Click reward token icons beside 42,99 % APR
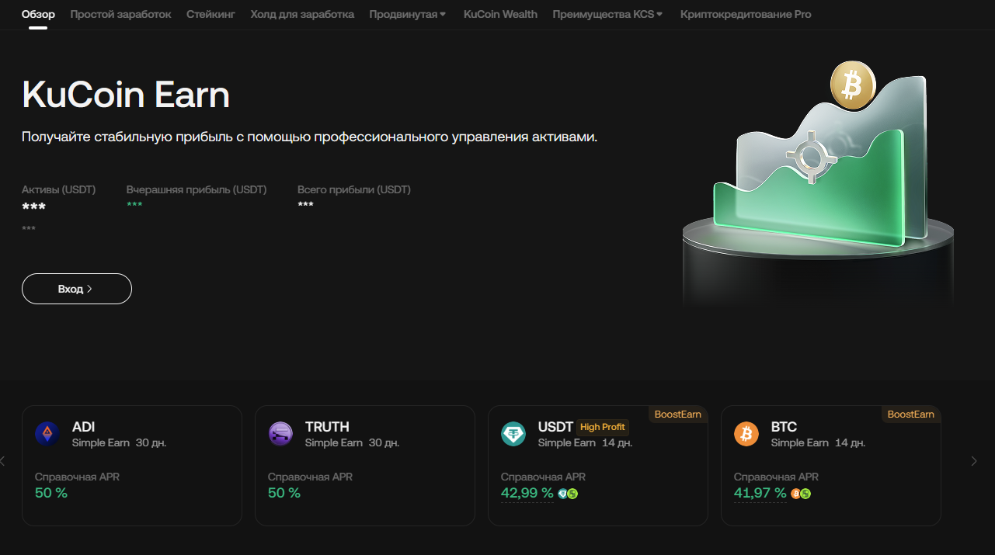Image resolution: width=995 pixels, height=555 pixels. pos(568,494)
